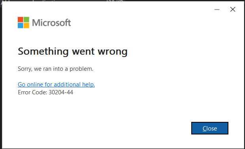This screenshot has width=245, height=149.
Task: Click the word 'problem.' in the message
Action: 81,69
